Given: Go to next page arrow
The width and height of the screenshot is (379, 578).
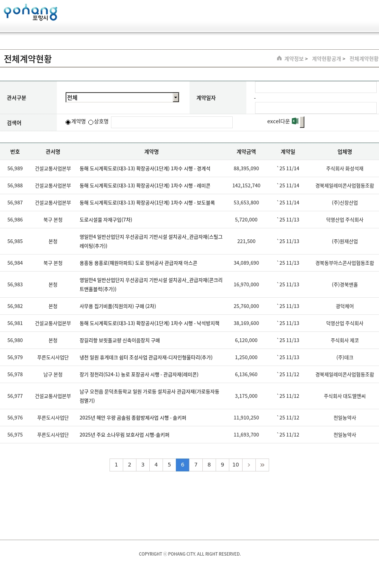Looking at the screenshot, I should click(x=249, y=465).
